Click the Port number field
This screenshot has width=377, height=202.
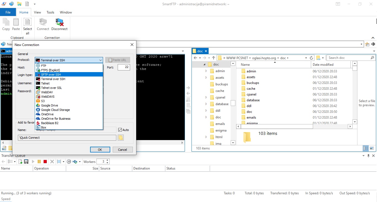pyautogui.click(x=124, y=67)
